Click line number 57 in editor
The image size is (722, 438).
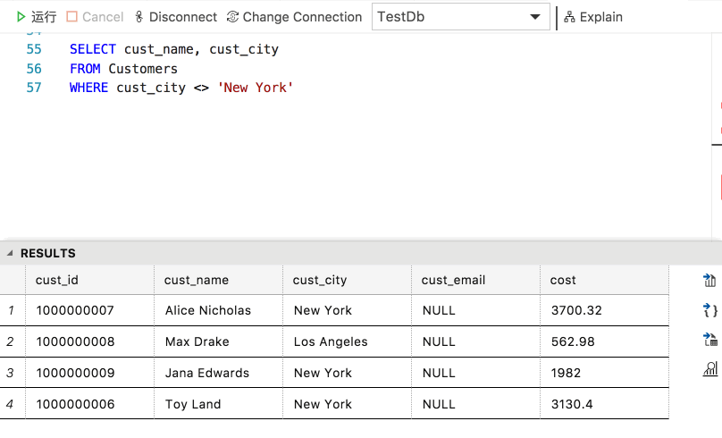(x=34, y=88)
